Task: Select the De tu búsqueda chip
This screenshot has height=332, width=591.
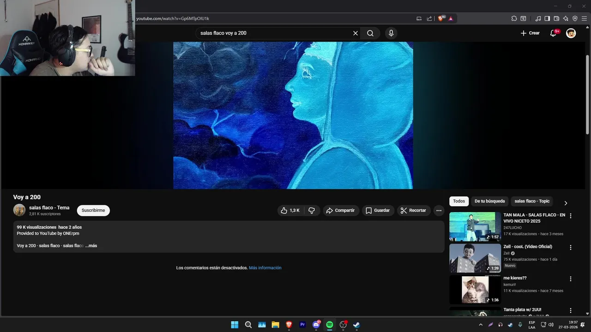Action: point(490,201)
